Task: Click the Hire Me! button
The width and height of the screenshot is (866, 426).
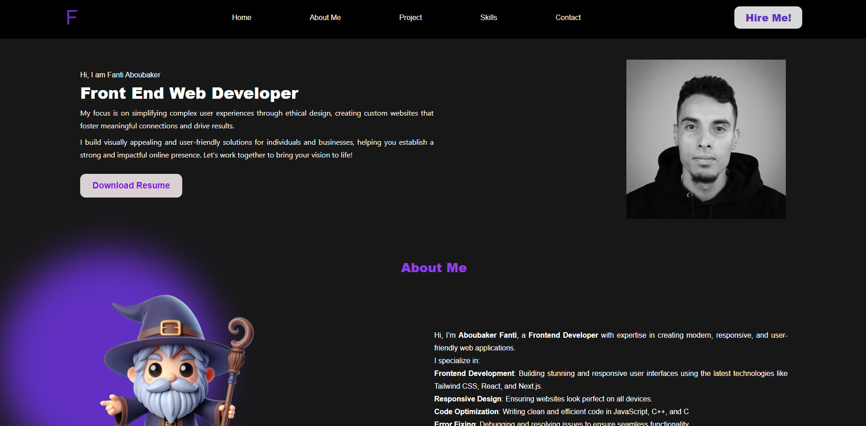Action: [x=768, y=18]
